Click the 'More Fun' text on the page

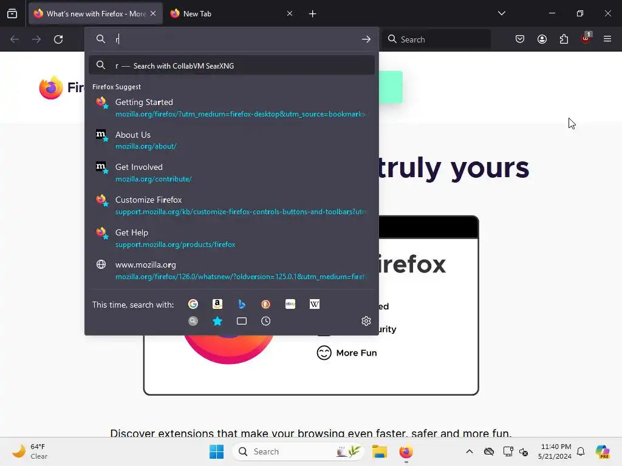point(356,353)
